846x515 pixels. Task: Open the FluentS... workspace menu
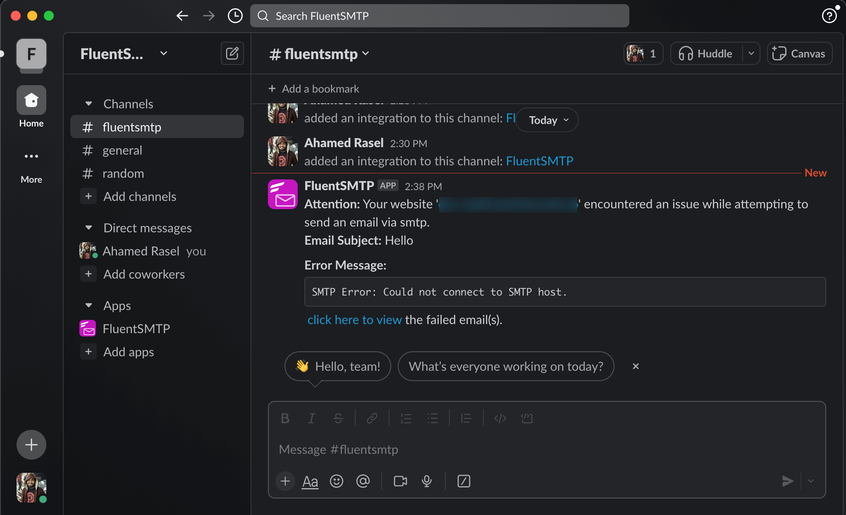pos(124,54)
